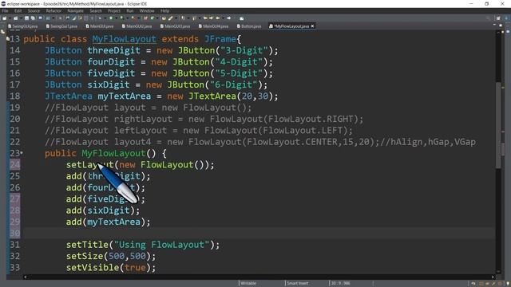The height and width of the screenshot is (287, 511).
Task: Switch to the SwingGui1.java tab
Action: (x=62, y=26)
